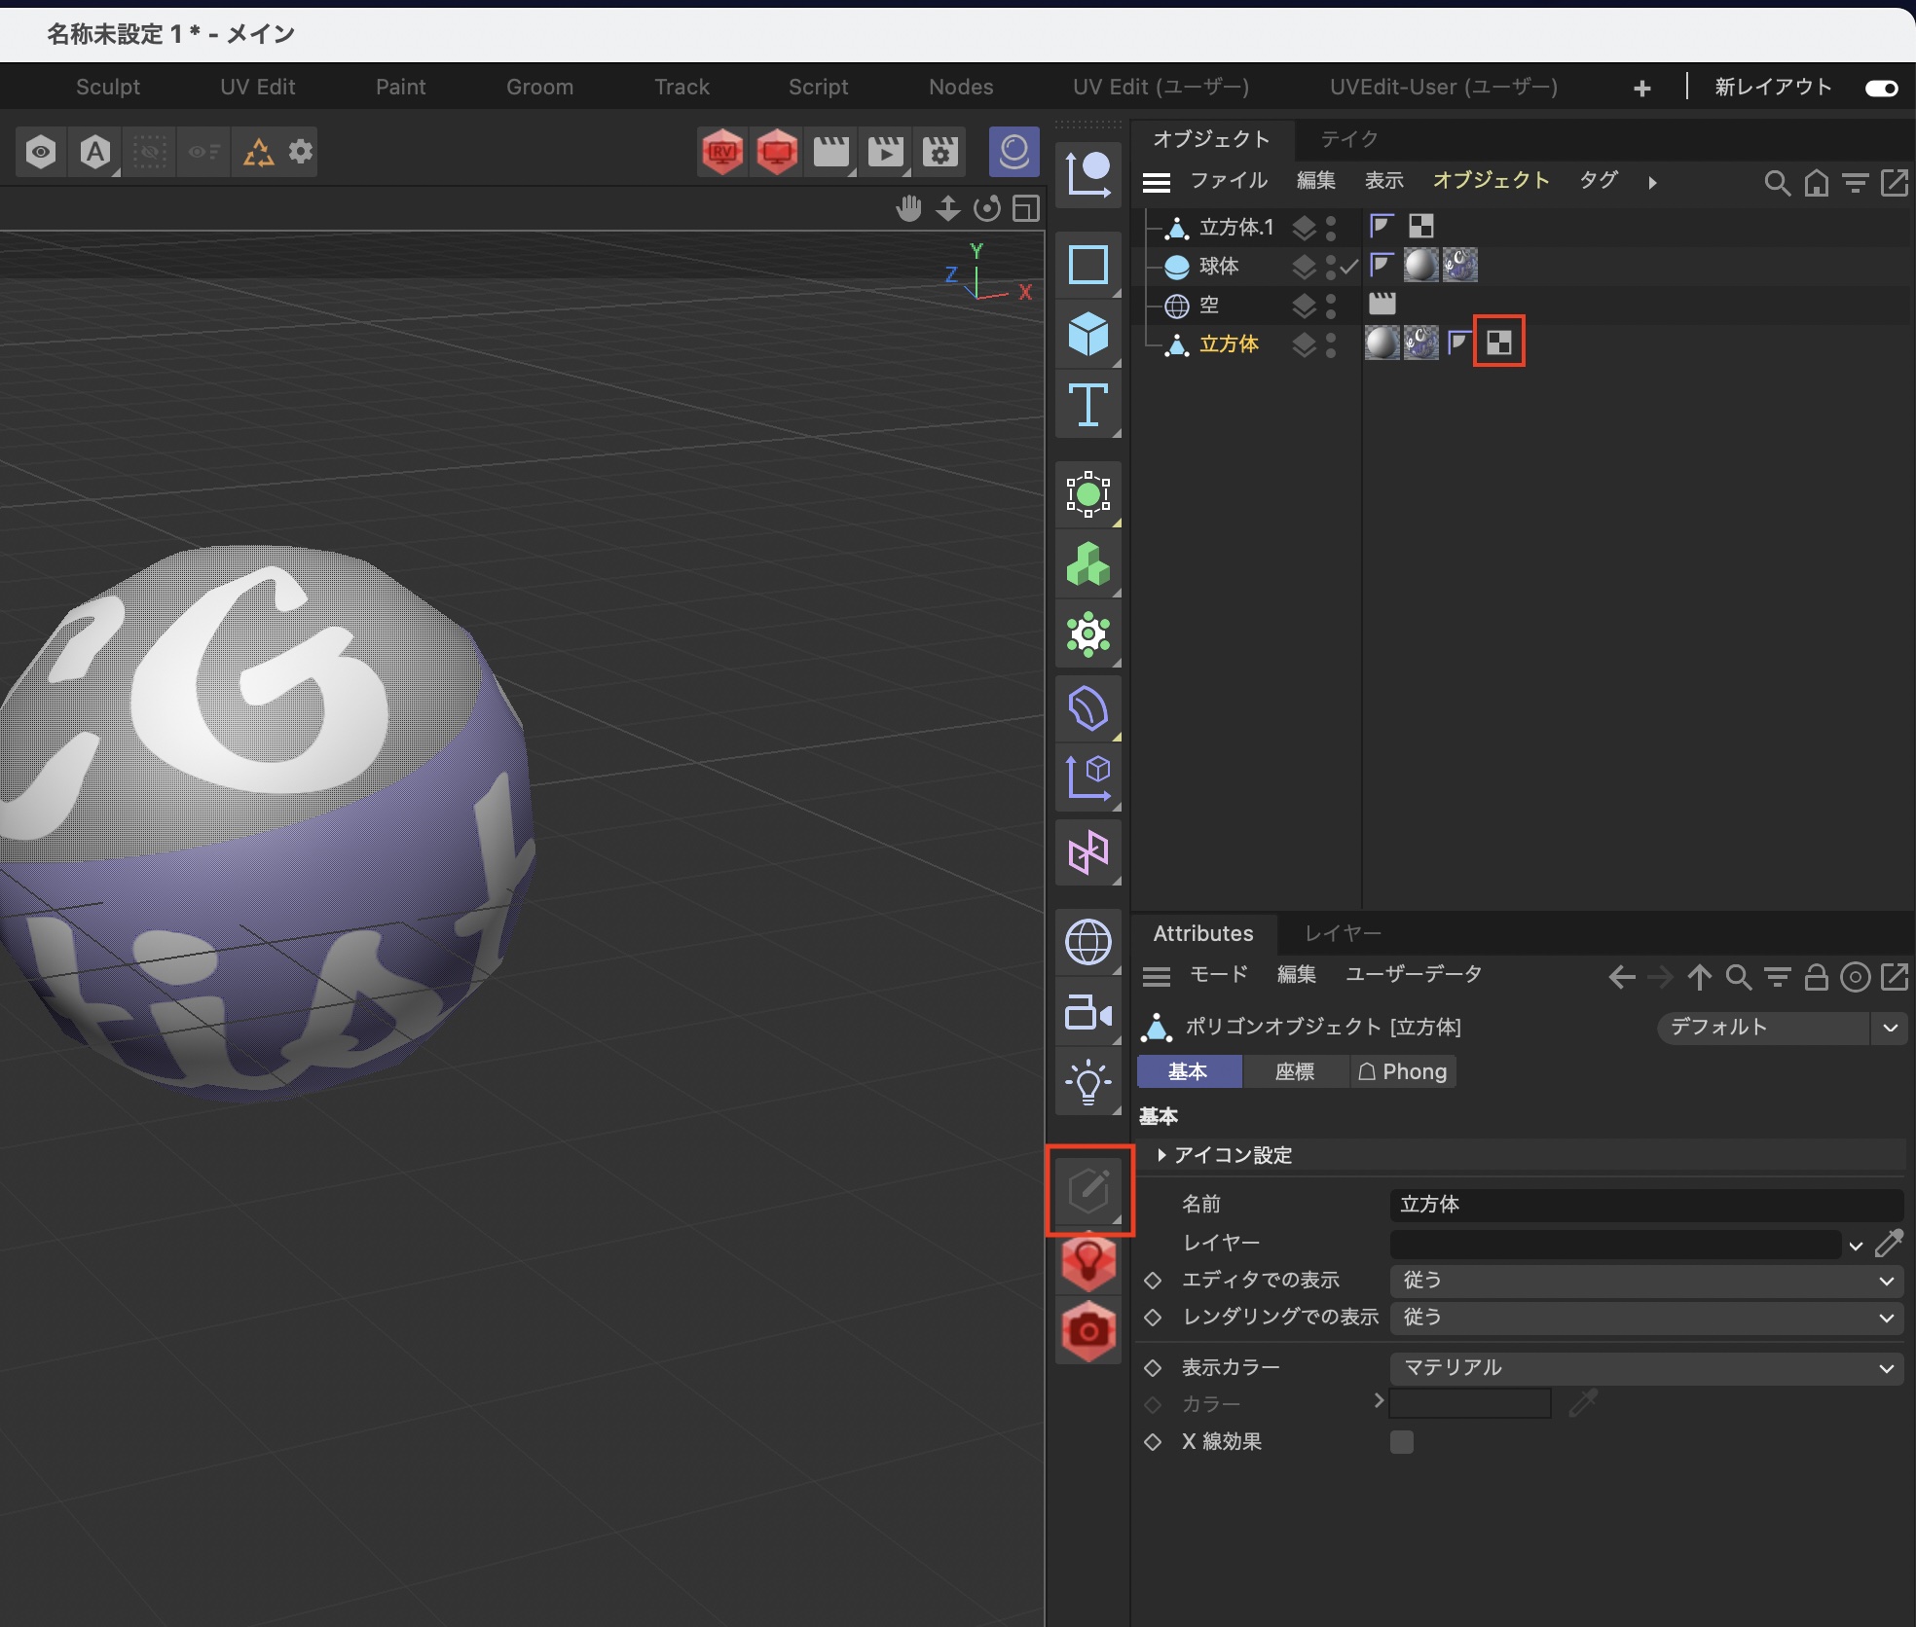Switch to the テイク tab
The height and width of the screenshot is (1627, 1916).
(1348, 139)
